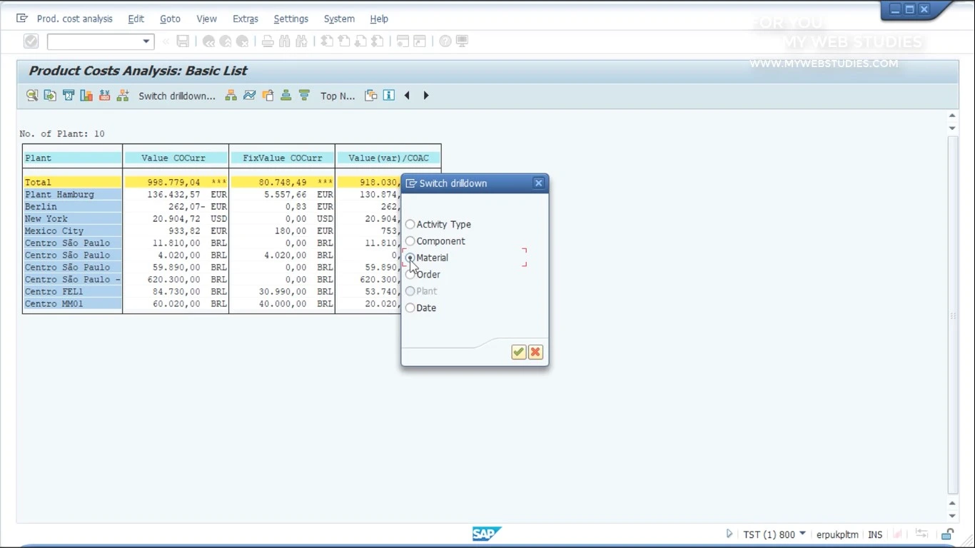Confirm drilldown with the green checkmark

[x=519, y=352]
